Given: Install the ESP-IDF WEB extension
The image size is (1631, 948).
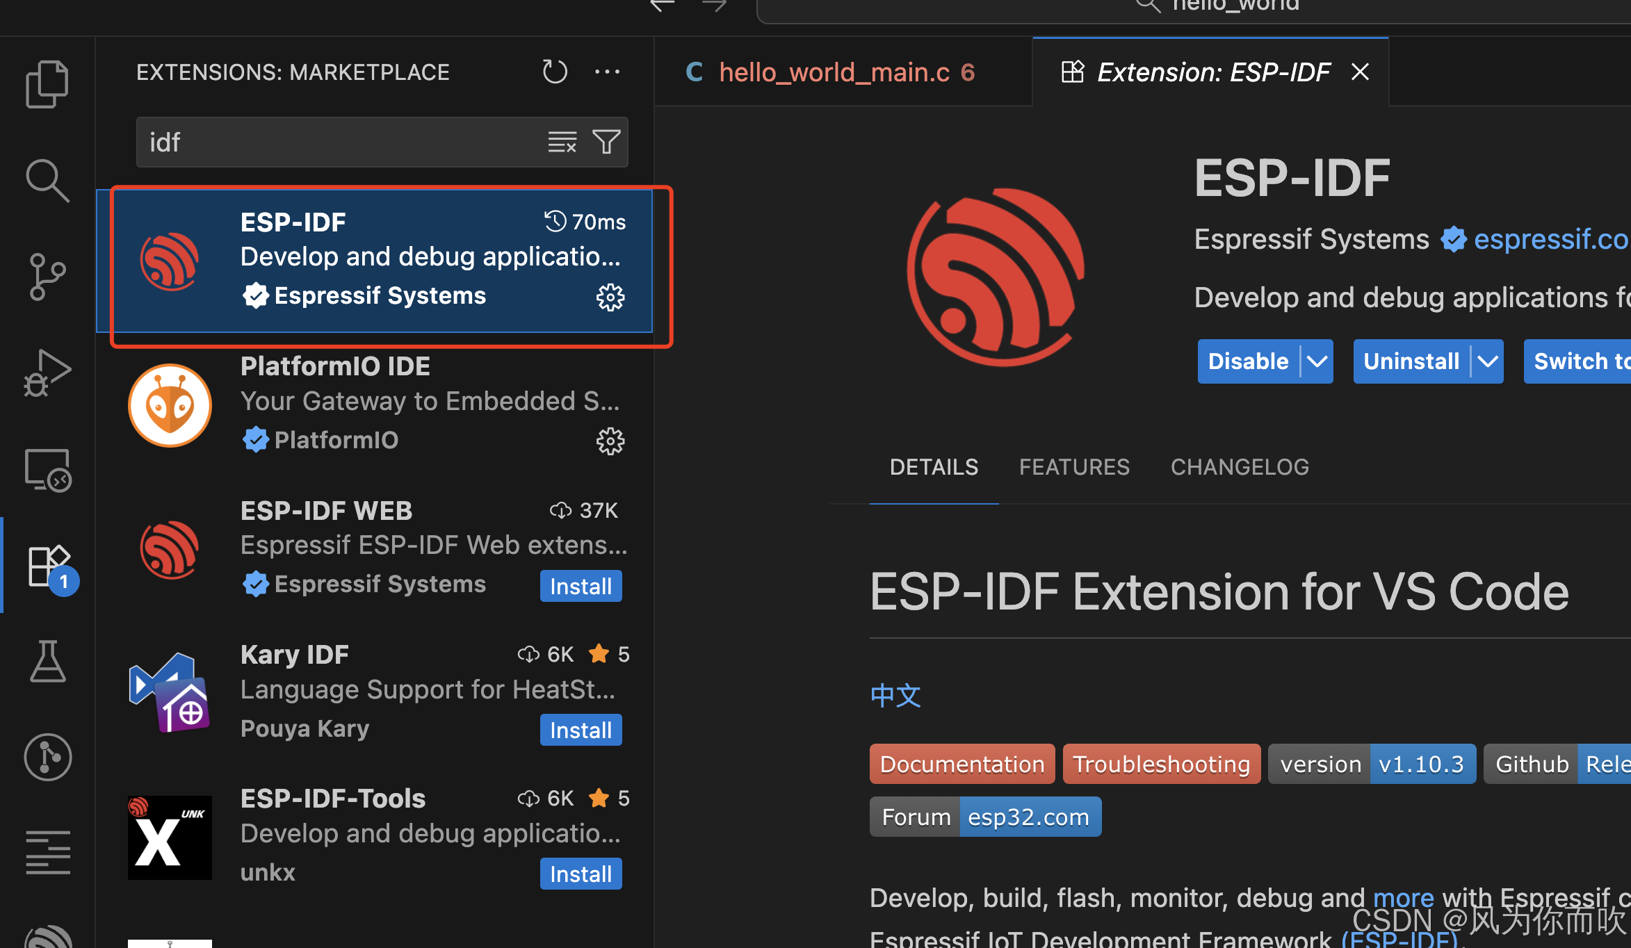Looking at the screenshot, I should (581, 586).
